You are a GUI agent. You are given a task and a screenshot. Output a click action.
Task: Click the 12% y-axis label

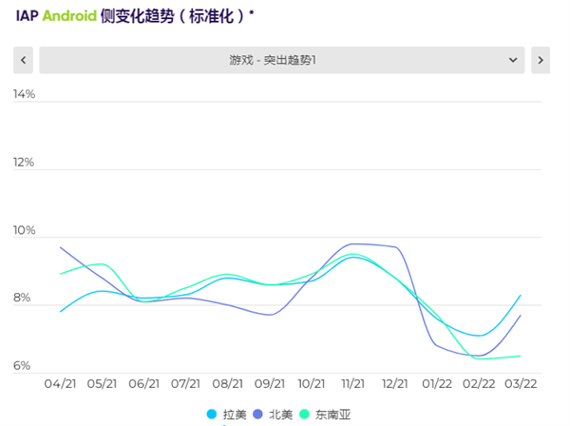24,163
